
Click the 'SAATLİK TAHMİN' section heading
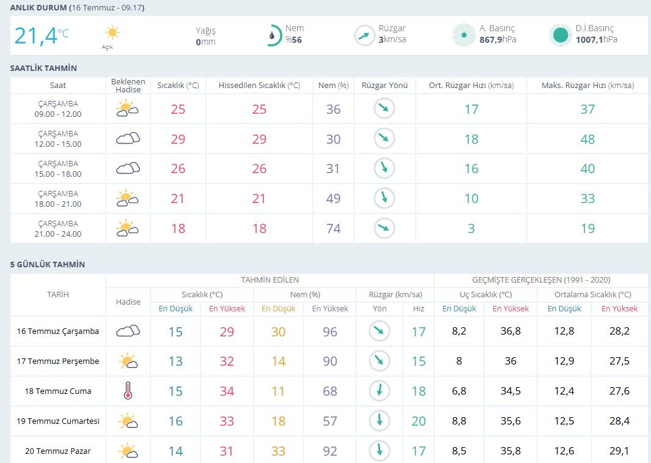pyautogui.click(x=43, y=68)
